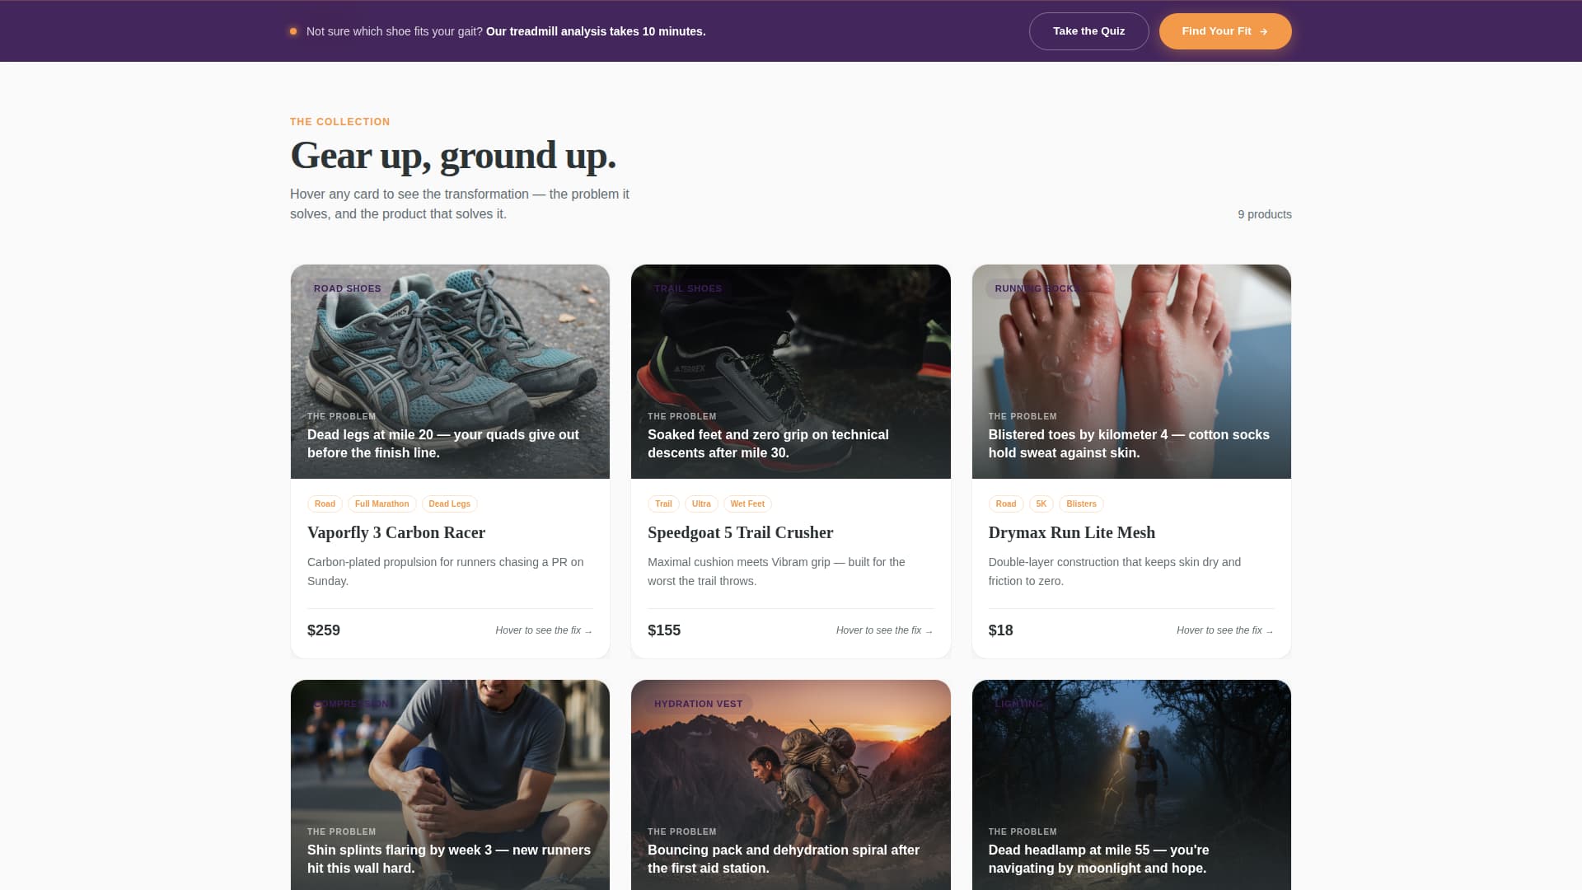Click 'Hover to see the fix' on Vaporfly card
This screenshot has height=890, width=1582.
(544, 630)
